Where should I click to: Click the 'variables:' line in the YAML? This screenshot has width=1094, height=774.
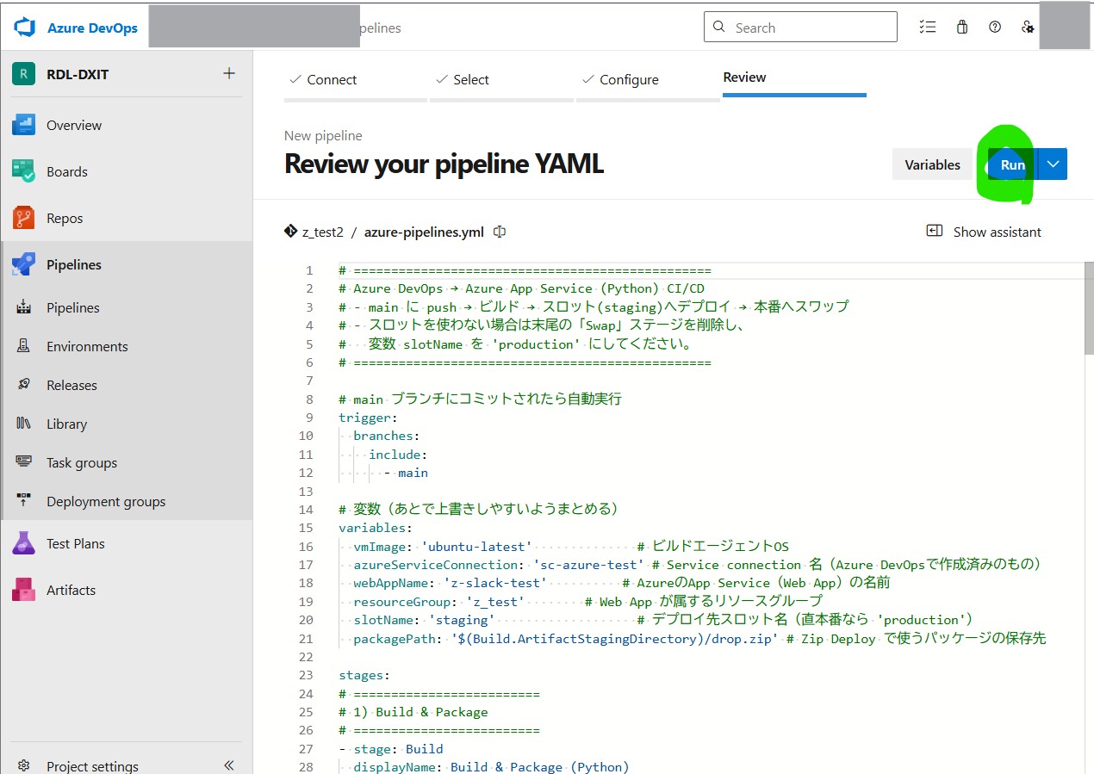coord(376,528)
